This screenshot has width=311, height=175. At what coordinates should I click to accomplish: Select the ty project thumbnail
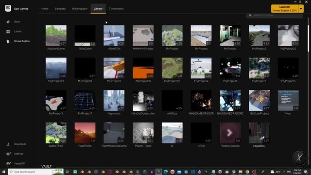pos(172,133)
